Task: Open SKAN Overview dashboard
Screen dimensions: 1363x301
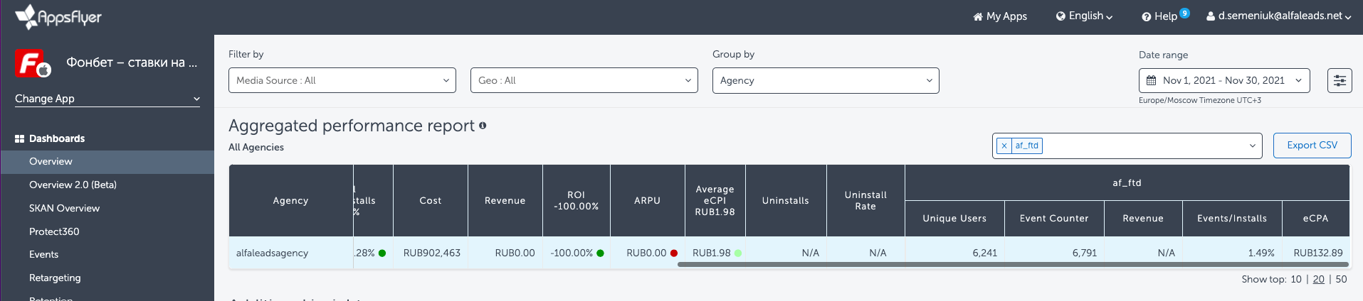Action: click(64, 208)
